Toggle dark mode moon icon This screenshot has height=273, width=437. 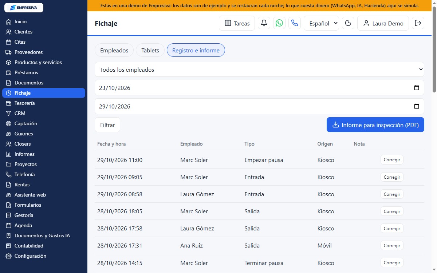[x=348, y=23]
